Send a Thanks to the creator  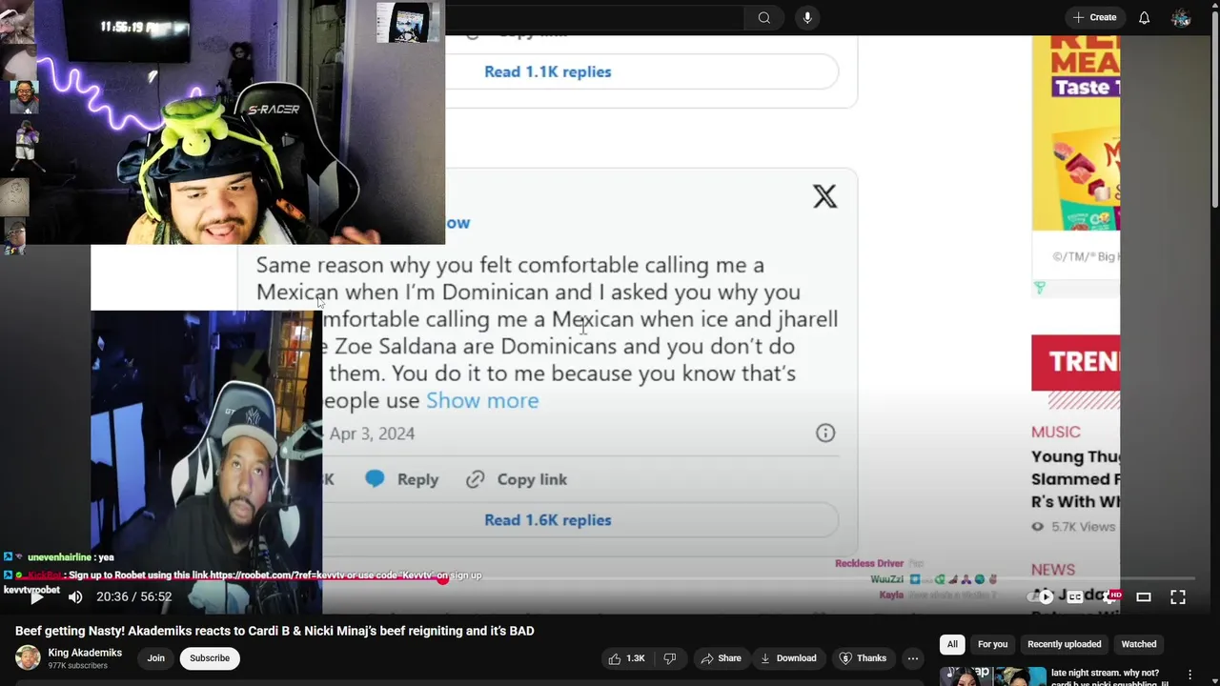tap(863, 658)
